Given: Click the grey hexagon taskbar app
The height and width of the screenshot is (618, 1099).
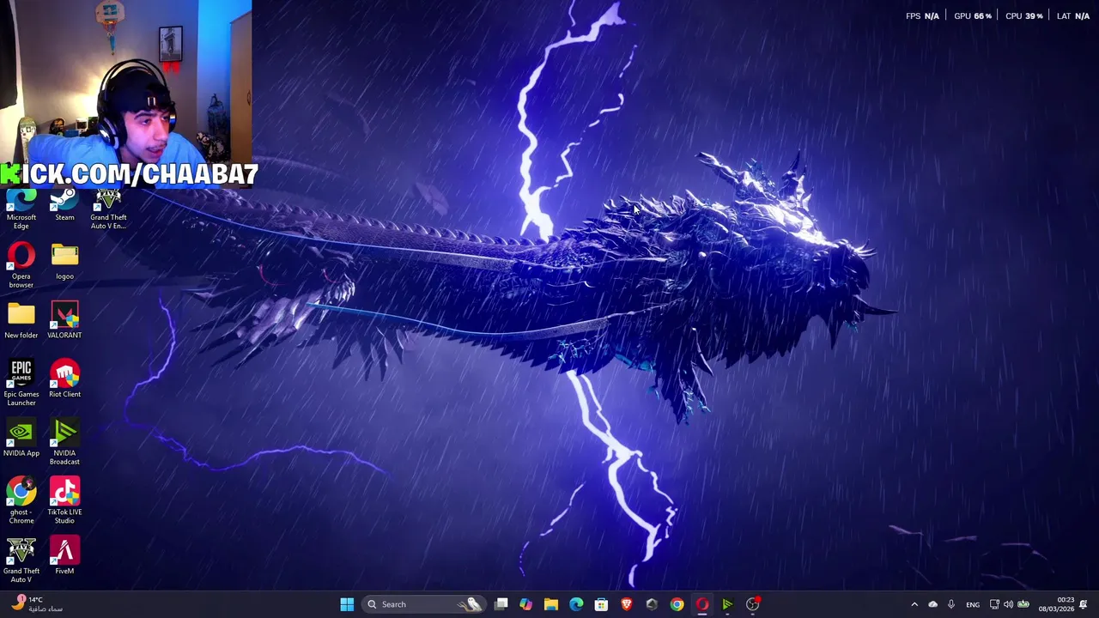Looking at the screenshot, I should click(x=652, y=604).
